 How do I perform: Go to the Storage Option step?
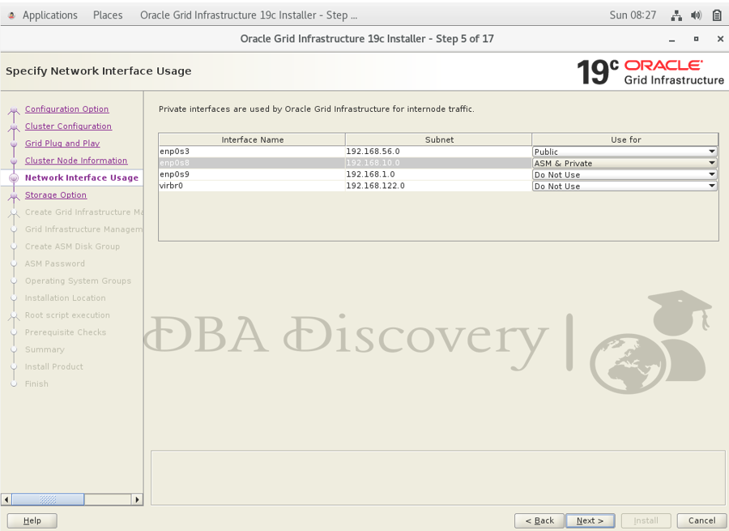tap(56, 195)
